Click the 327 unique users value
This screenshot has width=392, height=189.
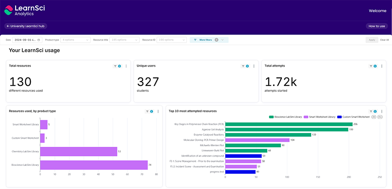(x=148, y=82)
